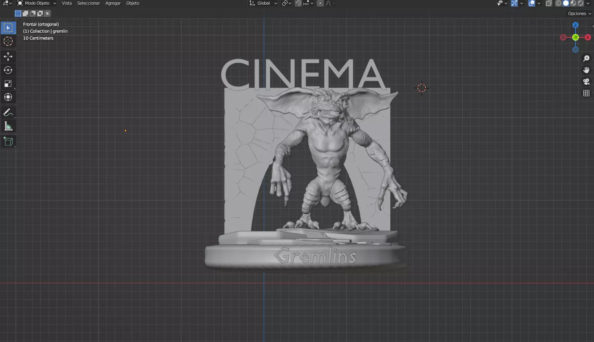The image size is (594, 342).
Task: Click the viewport zoom magnifier icon
Action: 586,58
